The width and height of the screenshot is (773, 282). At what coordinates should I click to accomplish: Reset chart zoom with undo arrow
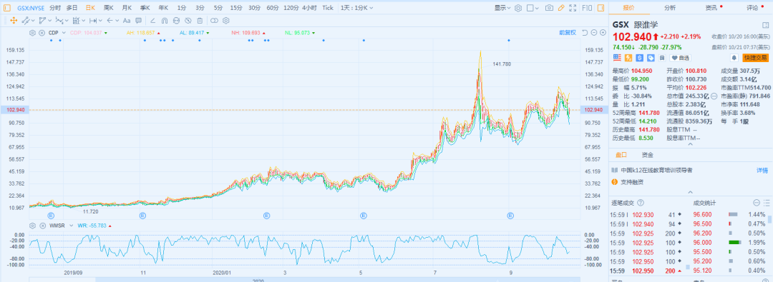coord(585,32)
